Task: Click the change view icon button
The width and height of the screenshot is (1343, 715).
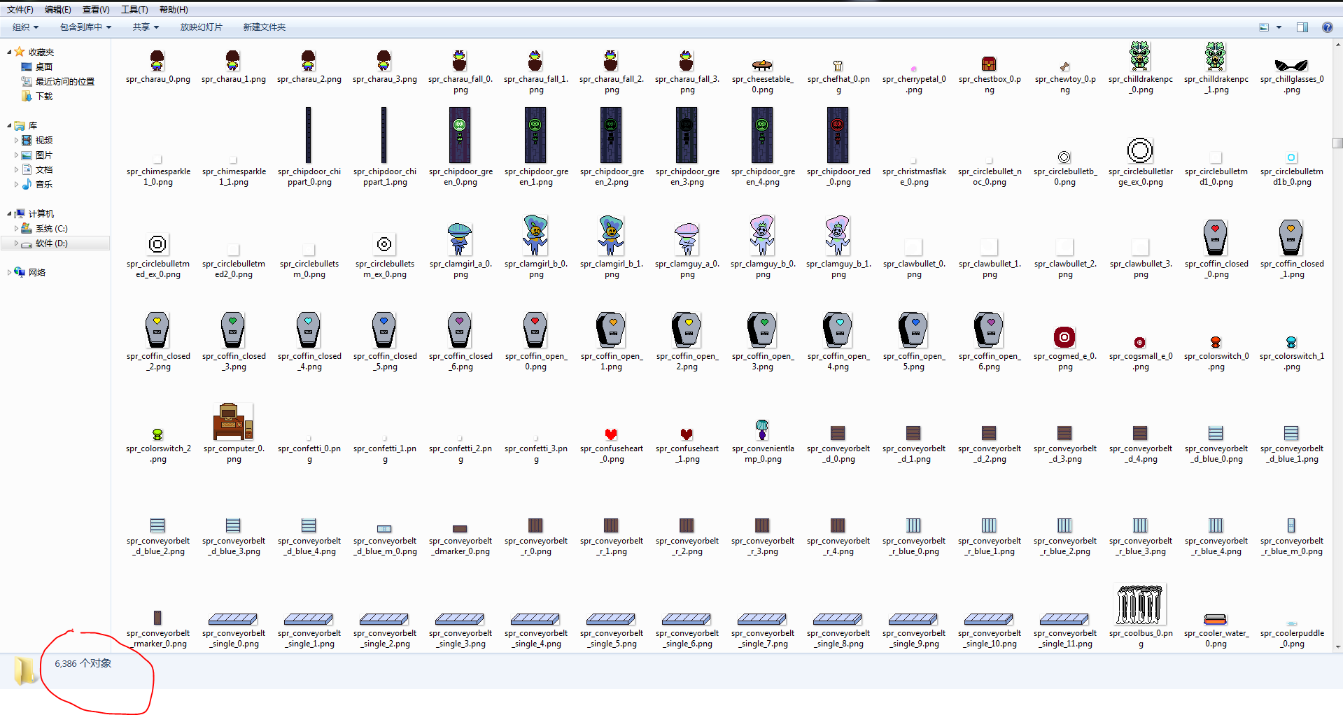Action: [1264, 27]
